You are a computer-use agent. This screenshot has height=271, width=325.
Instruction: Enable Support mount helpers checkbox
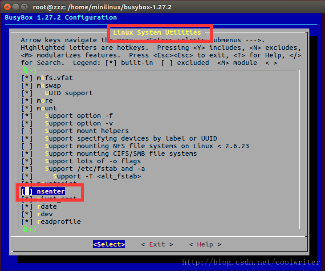coord(27,131)
